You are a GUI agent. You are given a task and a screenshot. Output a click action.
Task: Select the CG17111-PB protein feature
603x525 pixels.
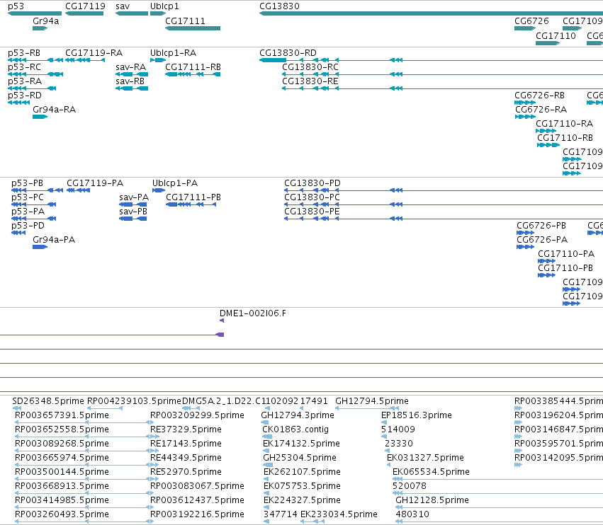pos(191,204)
